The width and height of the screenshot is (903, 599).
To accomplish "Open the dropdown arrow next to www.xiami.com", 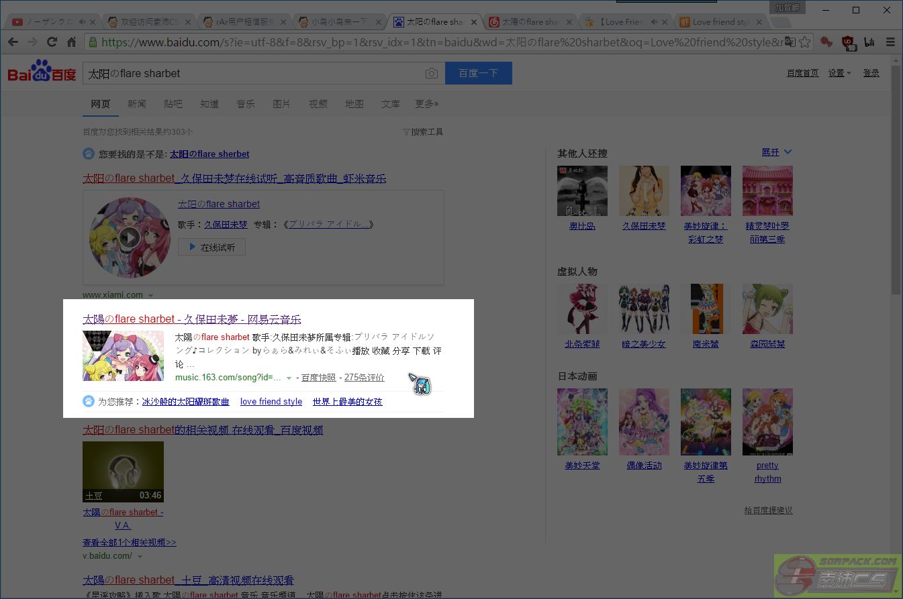I will pos(150,295).
